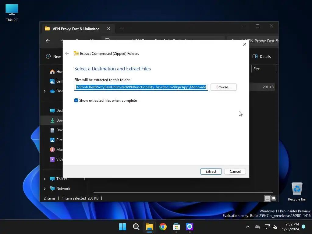This screenshot has height=234, width=312.
Task: Select the OneDrive cloud icon in sidebar
Action: click(52, 91)
